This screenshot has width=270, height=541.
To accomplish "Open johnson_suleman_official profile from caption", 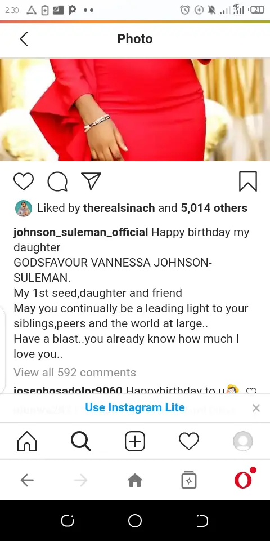I will point(80,232).
